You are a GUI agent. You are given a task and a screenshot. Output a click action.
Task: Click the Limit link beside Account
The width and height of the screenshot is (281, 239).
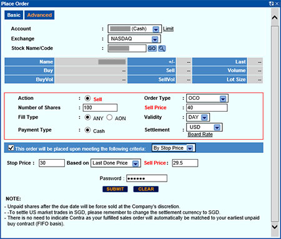click(x=168, y=29)
